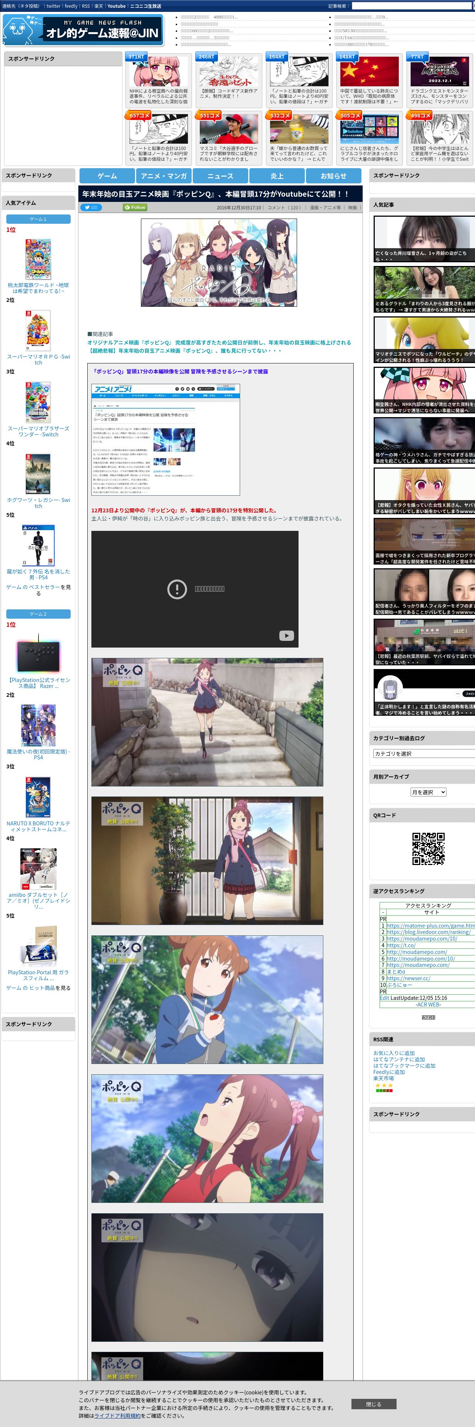Image resolution: width=475 pixels, height=1427 pixels.
Task: Click the unavailable-video exclamation icon
Action: 177,589
